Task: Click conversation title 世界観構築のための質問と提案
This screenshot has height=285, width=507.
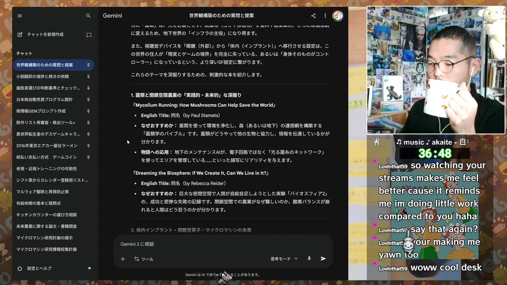Action: (x=221, y=16)
